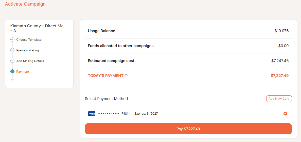
Task: Select the Visa 7481 radio button
Action: (x=285, y=114)
